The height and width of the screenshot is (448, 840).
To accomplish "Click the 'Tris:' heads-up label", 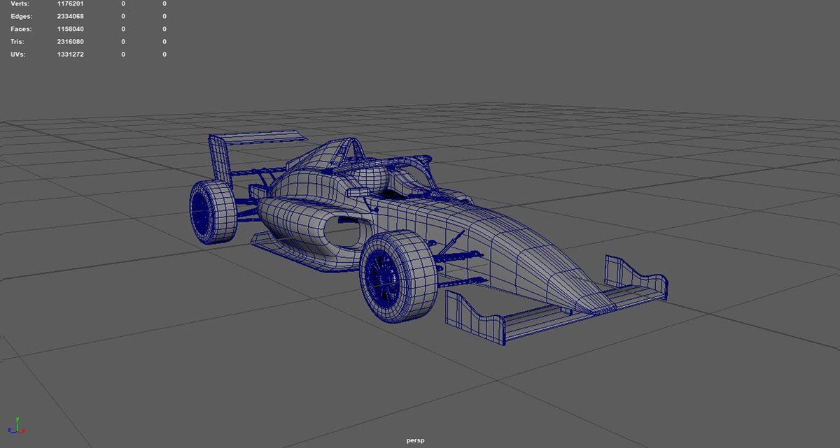I will (19, 41).
